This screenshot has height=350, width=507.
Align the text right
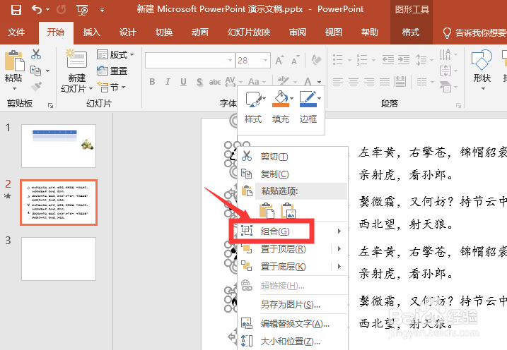pyautogui.click(x=369, y=82)
